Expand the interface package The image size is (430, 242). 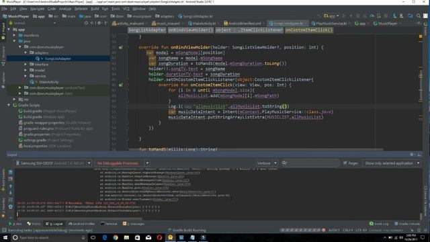point(26,65)
